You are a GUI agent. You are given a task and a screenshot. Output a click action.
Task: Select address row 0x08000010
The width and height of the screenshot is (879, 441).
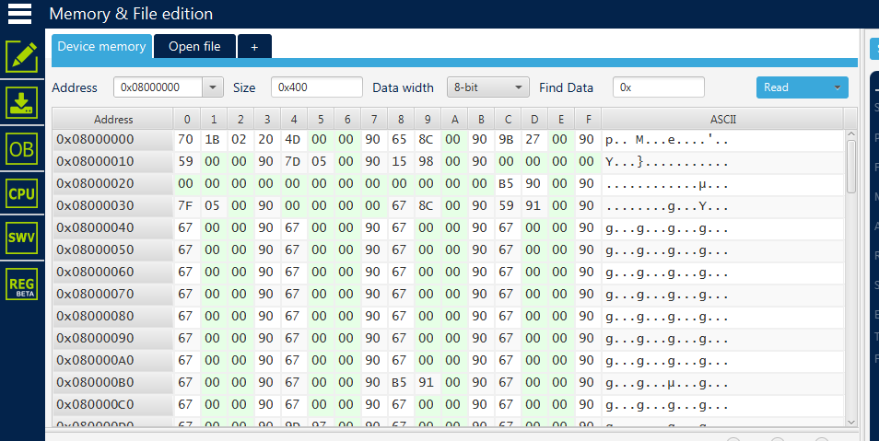tap(113, 162)
